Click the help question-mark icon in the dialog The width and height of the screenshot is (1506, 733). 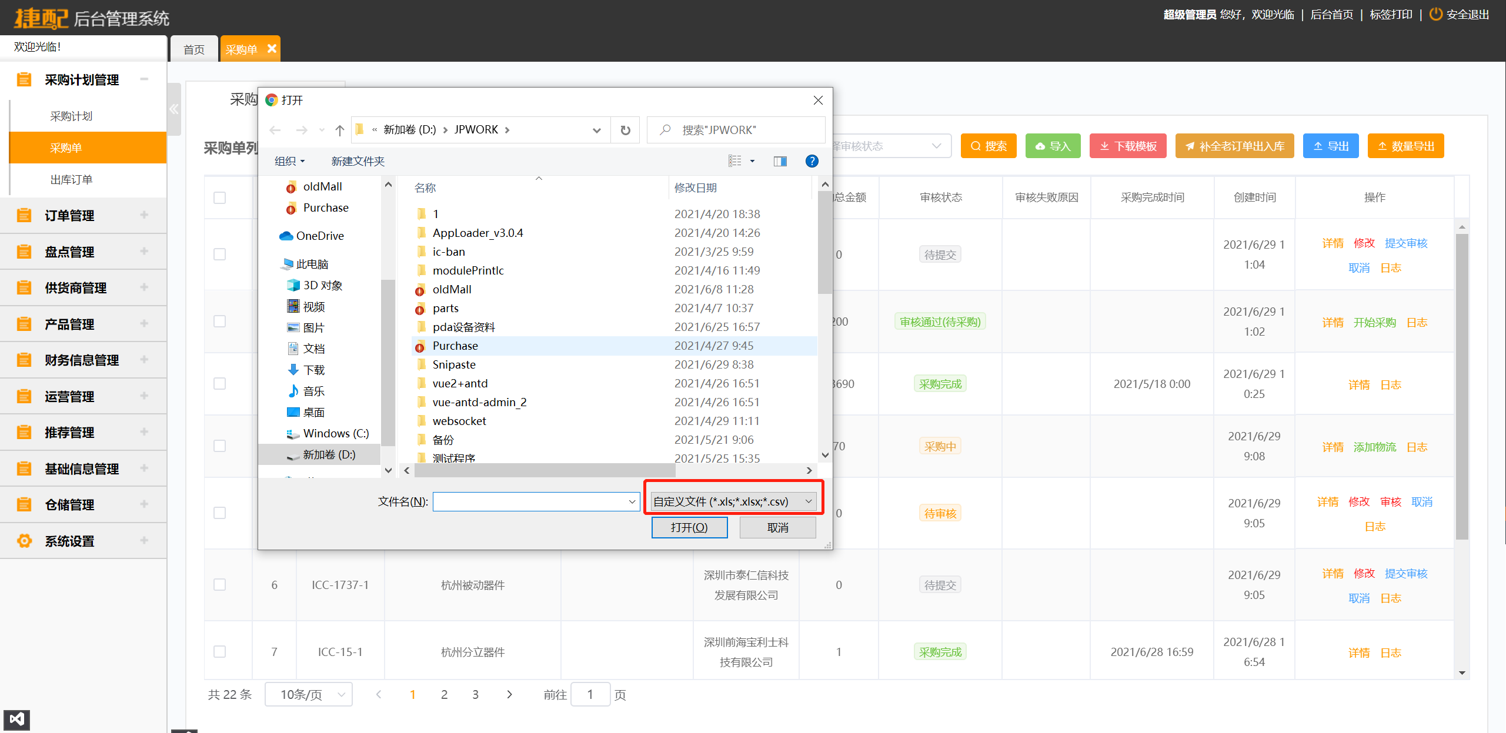tap(812, 160)
